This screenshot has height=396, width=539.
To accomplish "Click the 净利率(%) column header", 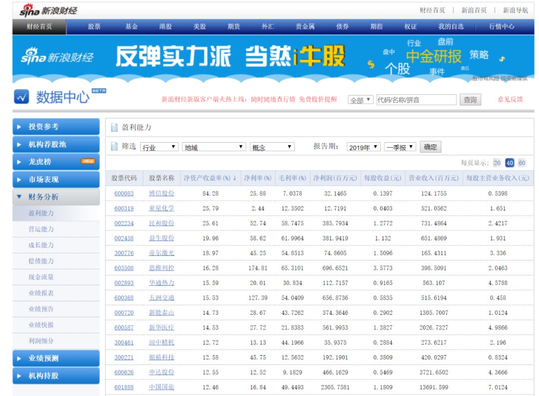I will pyautogui.click(x=258, y=178).
